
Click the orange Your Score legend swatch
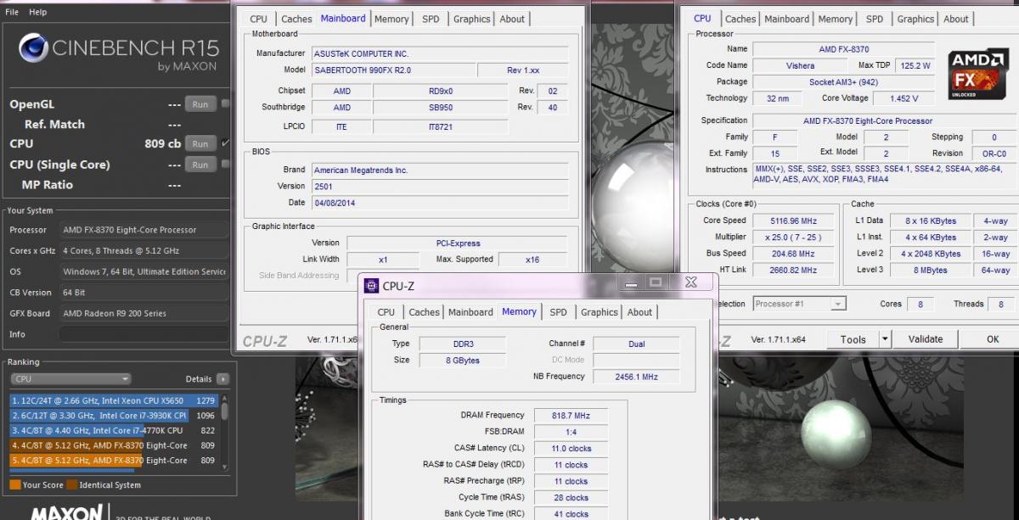coord(14,485)
